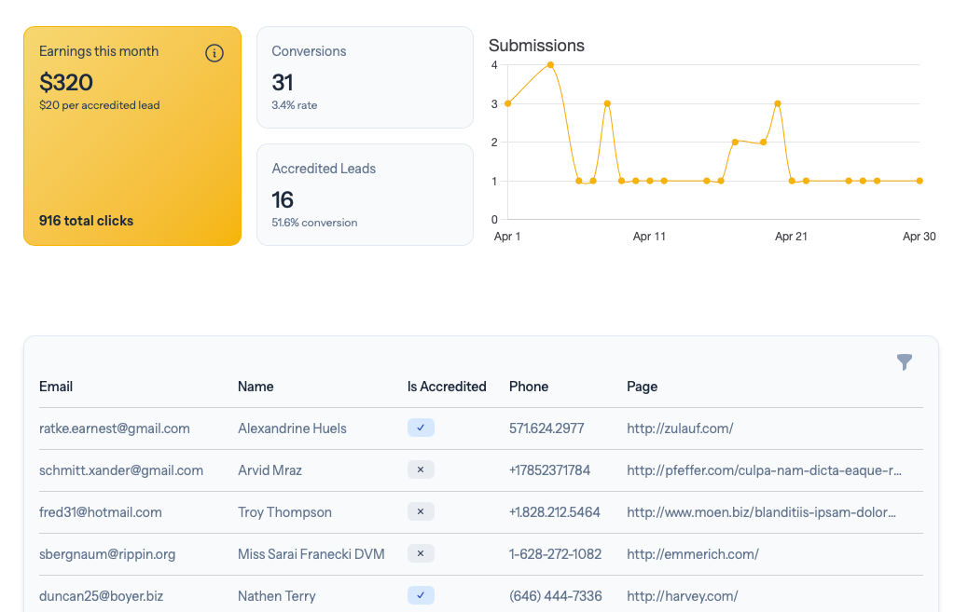Click the X badge for Troy Thompson
This screenshot has width=968, height=612.
point(421,512)
